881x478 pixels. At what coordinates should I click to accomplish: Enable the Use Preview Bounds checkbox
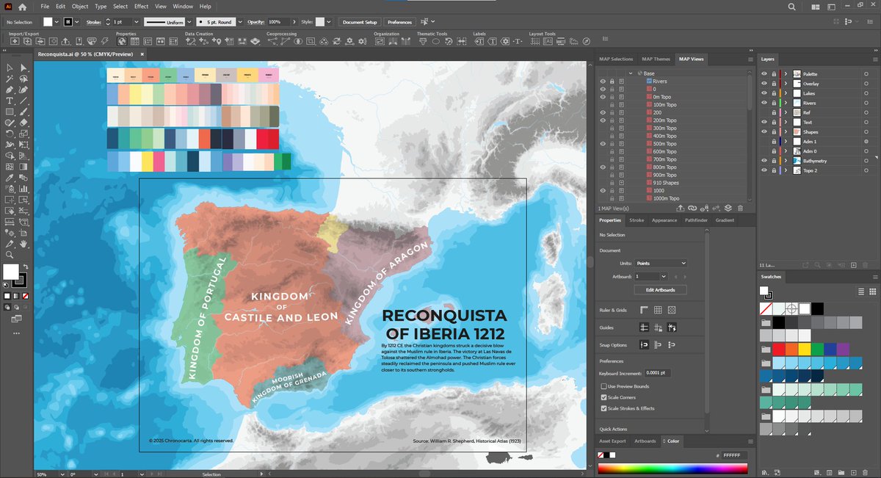click(x=603, y=386)
